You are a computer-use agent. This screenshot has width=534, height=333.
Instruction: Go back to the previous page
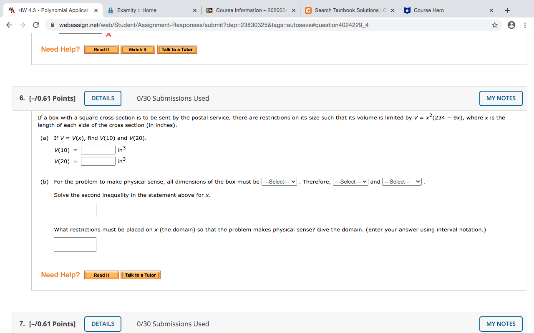click(9, 25)
